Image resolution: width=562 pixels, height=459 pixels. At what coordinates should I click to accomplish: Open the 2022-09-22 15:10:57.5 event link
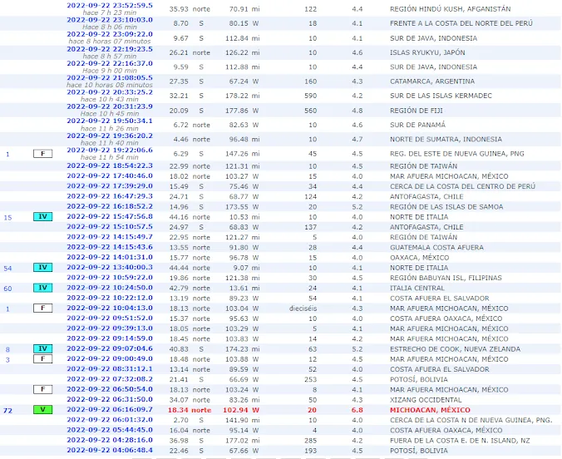(110, 227)
